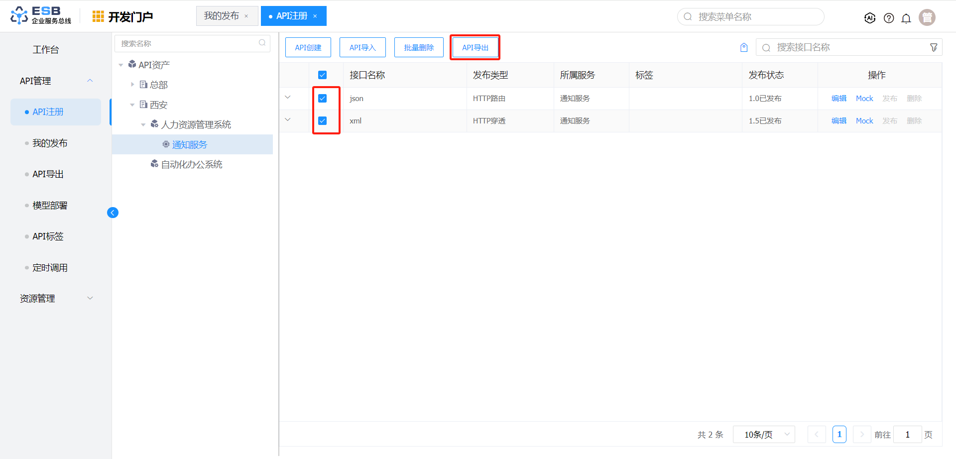Expand the json row details chevron
This screenshot has height=459, width=956.
tap(288, 98)
